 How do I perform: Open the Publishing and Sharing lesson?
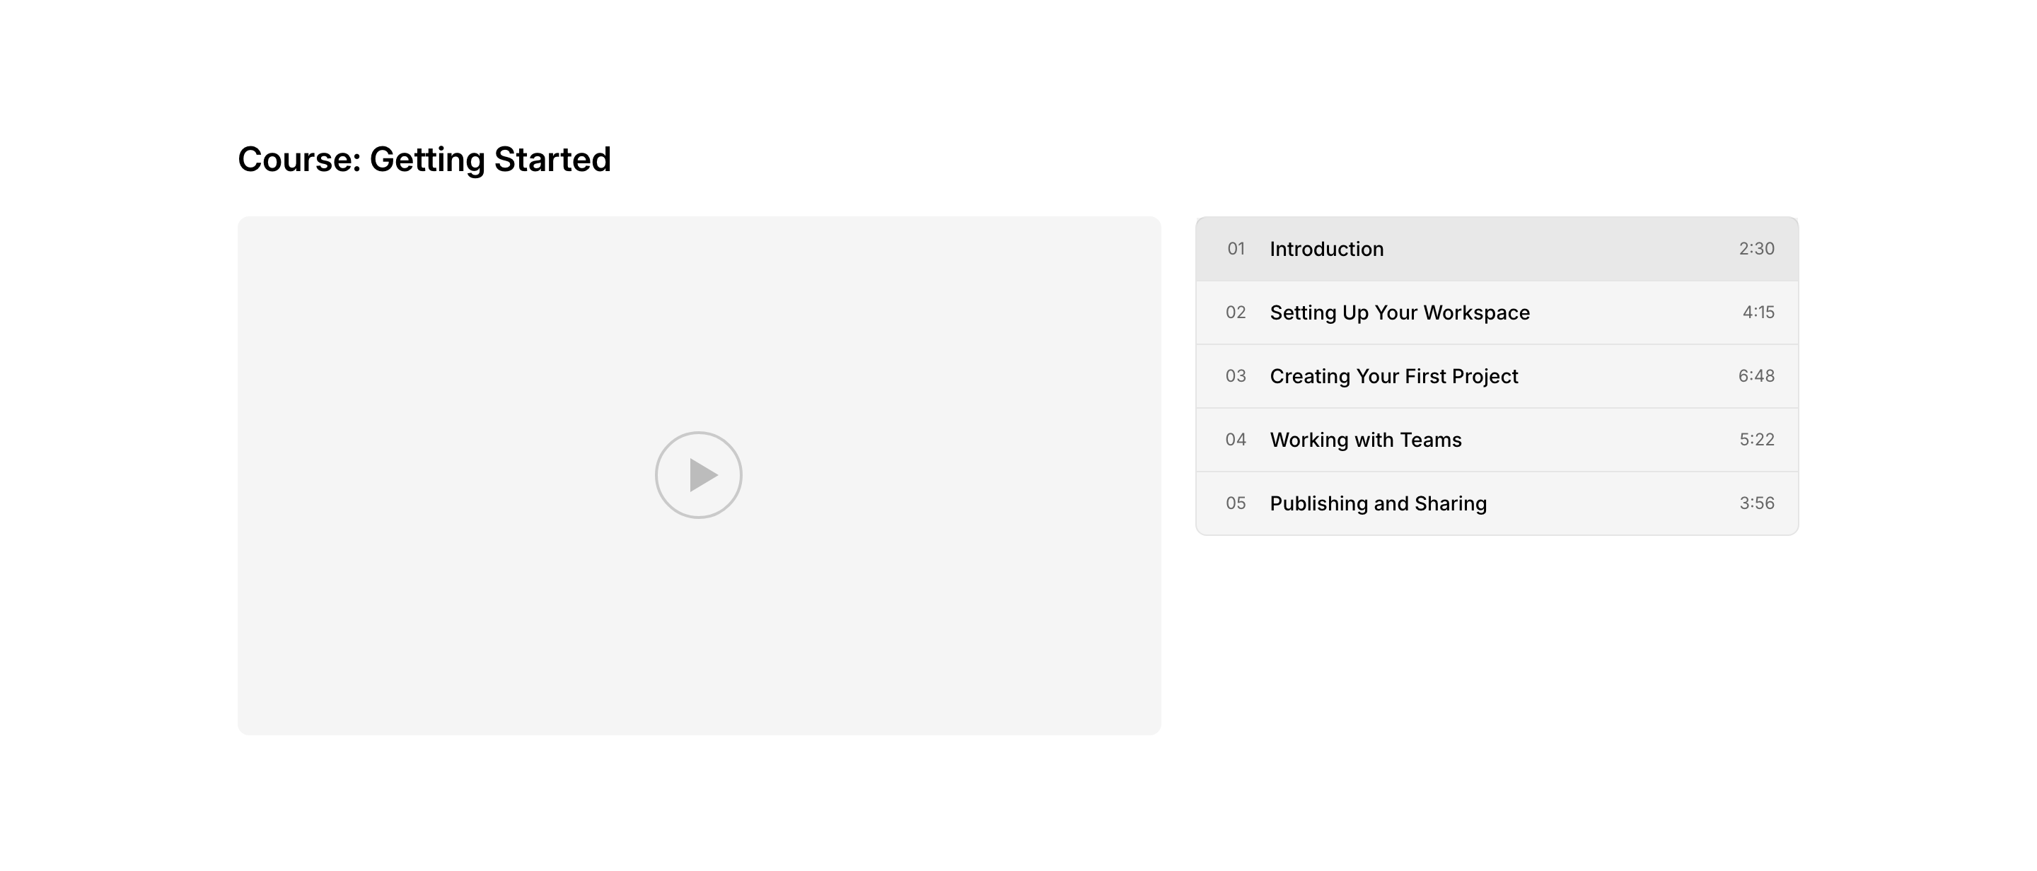tap(1378, 503)
